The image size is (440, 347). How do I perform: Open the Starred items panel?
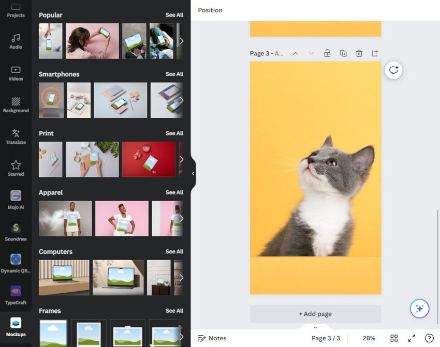click(x=16, y=168)
